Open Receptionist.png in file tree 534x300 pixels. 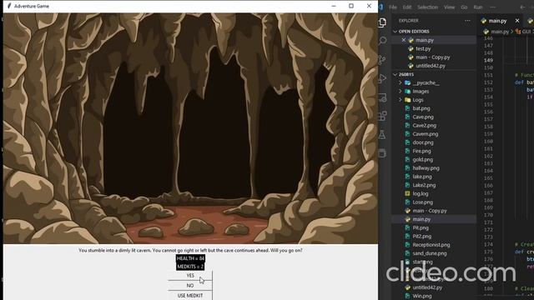[x=431, y=244]
